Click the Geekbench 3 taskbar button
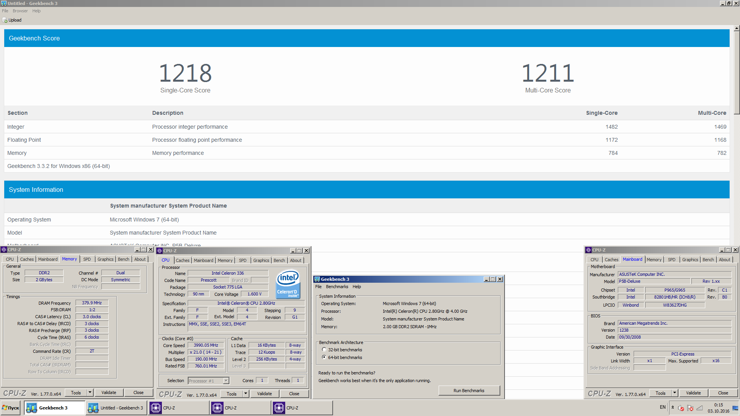 click(55, 408)
